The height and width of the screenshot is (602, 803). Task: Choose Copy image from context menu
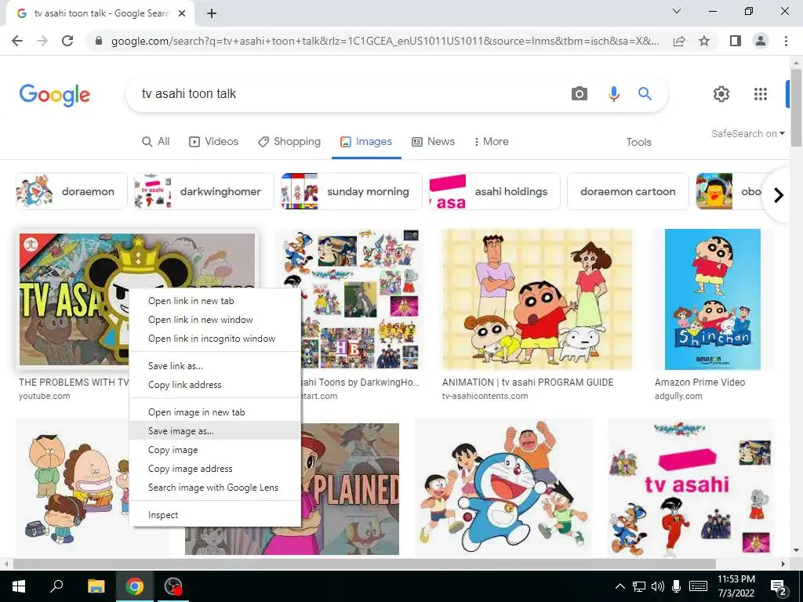tap(215, 450)
